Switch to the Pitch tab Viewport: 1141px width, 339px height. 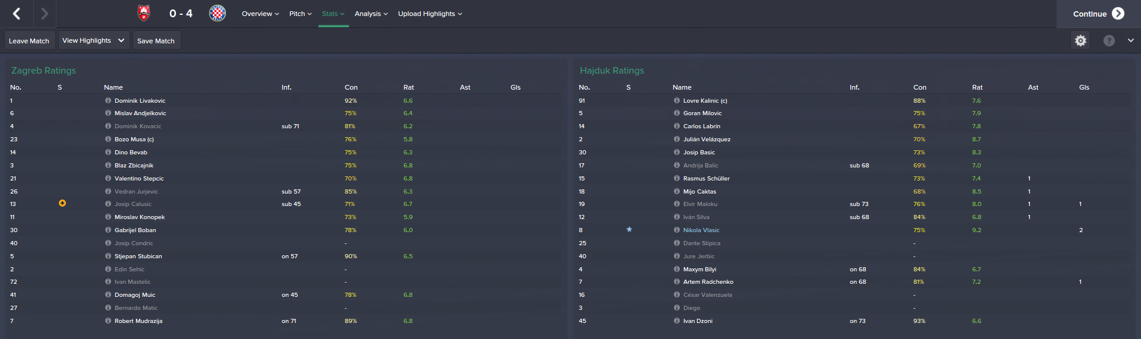300,14
